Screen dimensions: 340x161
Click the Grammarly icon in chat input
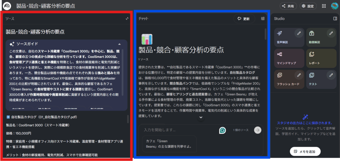(x=222, y=130)
